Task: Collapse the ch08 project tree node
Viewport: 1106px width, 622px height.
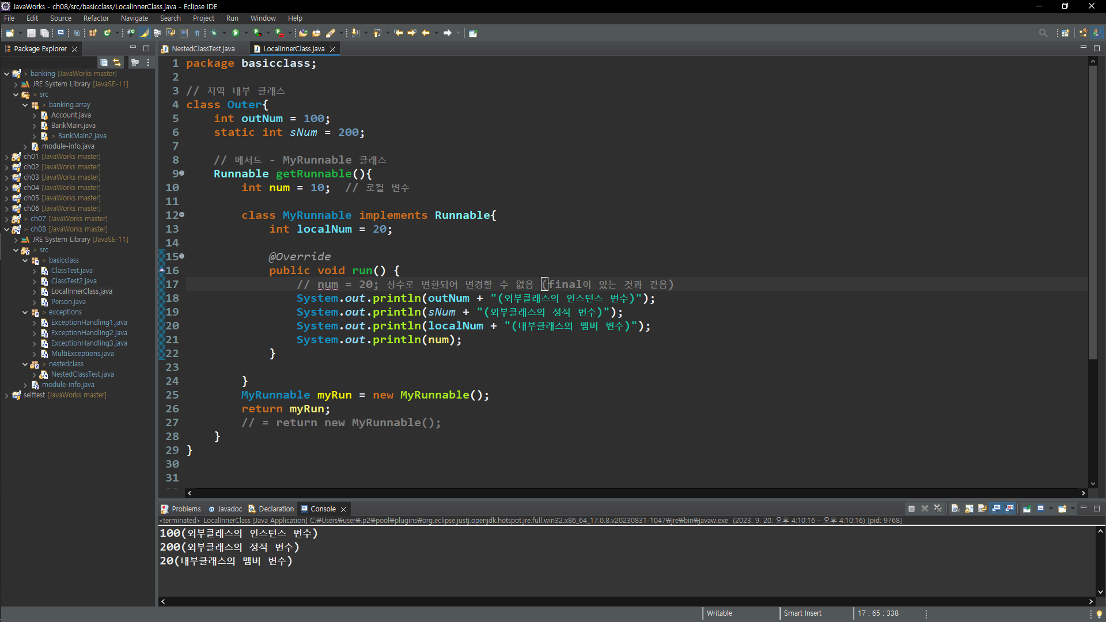Action: point(6,229)
